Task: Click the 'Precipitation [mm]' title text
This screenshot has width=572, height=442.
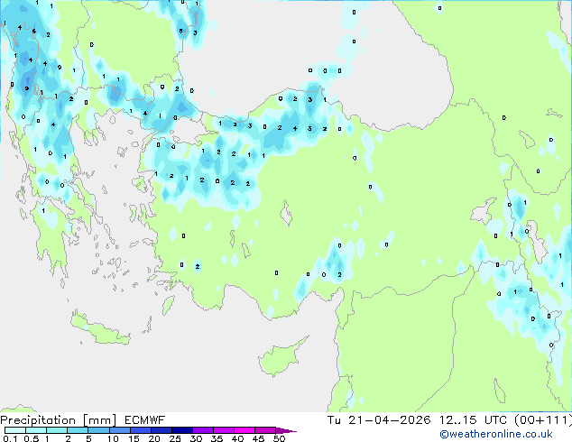Action: point(59,420)
